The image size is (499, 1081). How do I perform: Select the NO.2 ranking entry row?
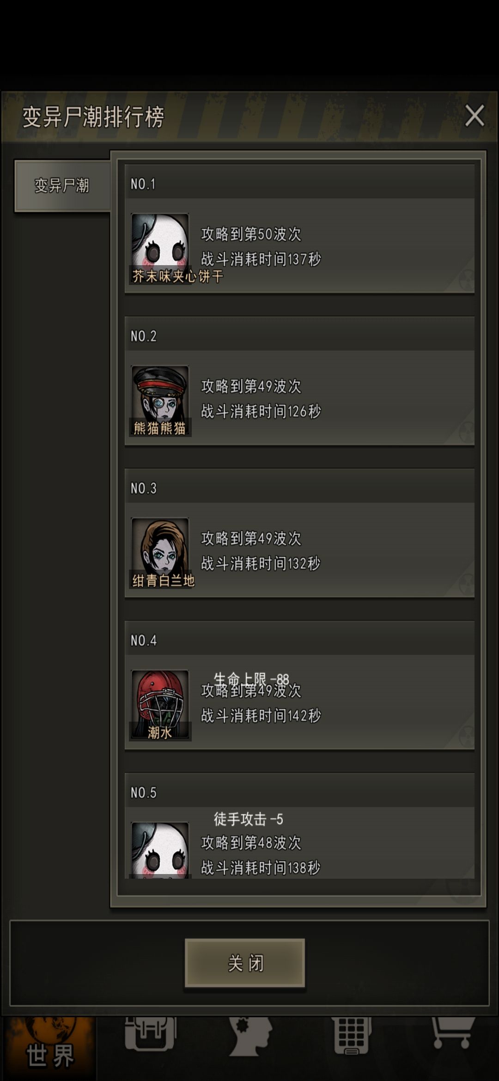click(x=299, y=381)
